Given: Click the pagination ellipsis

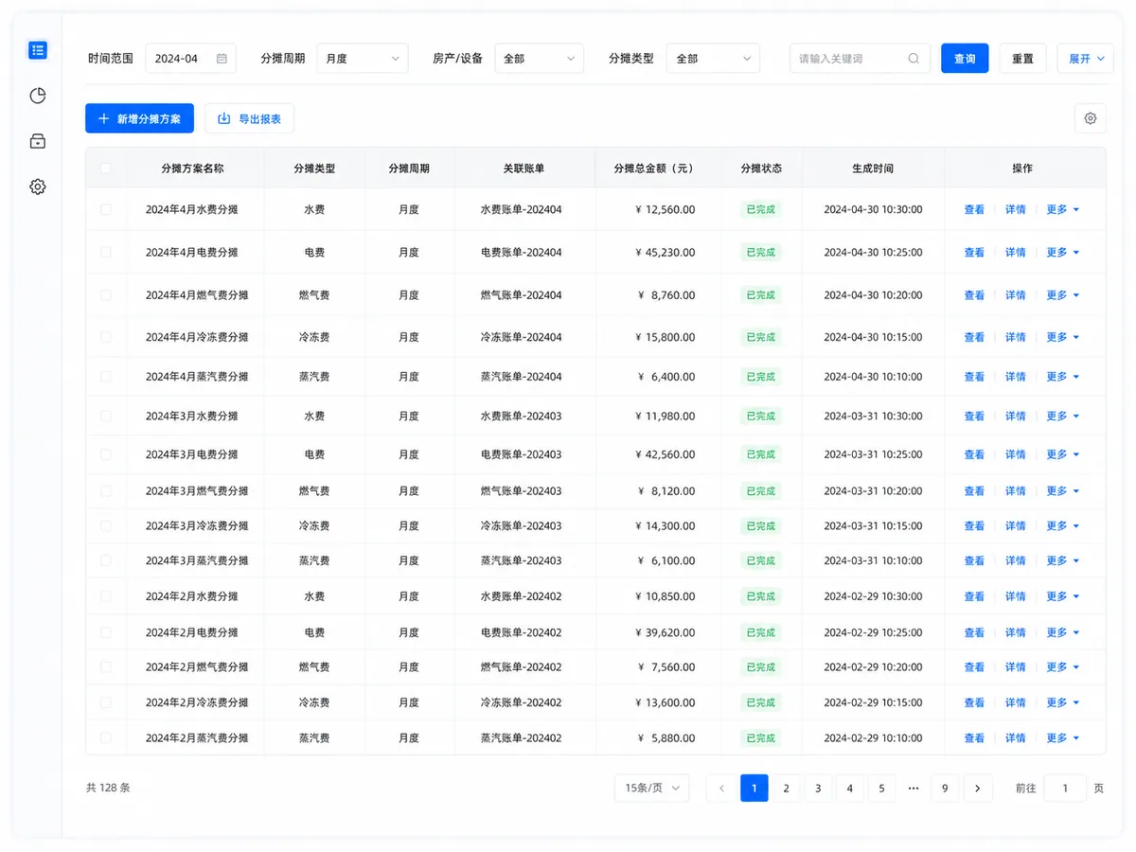Looking at the screenshot, I should click(914, 788).
